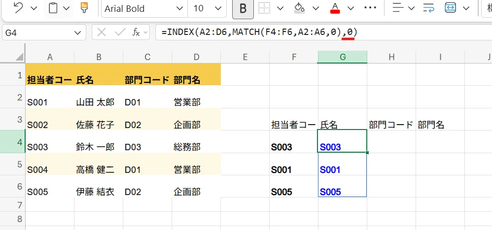Click the Insert Function fx icon

(136, 33)
